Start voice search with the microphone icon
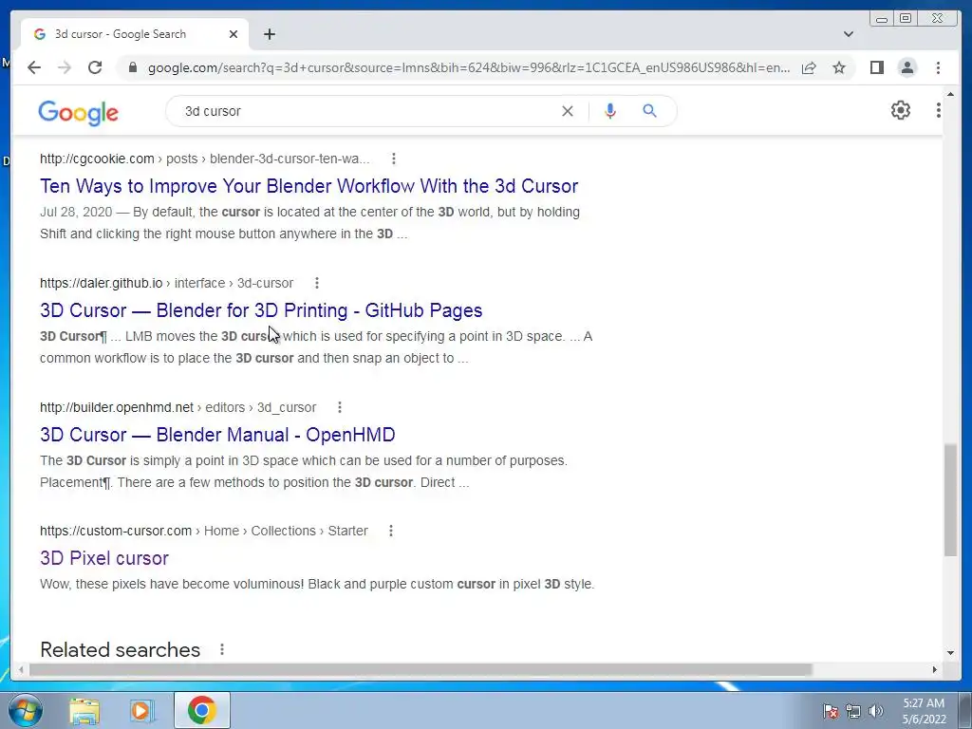 coord(610,111)
